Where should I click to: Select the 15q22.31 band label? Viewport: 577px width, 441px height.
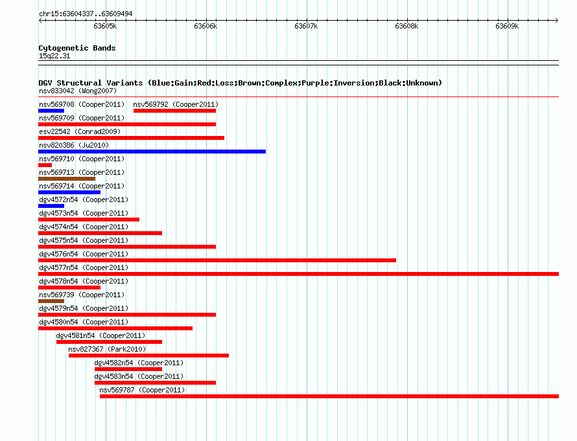click(x=54, y=56)
